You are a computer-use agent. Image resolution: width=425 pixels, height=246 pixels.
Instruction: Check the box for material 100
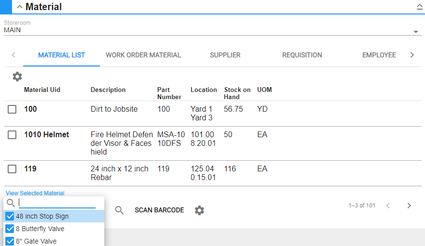pos(12,110)
